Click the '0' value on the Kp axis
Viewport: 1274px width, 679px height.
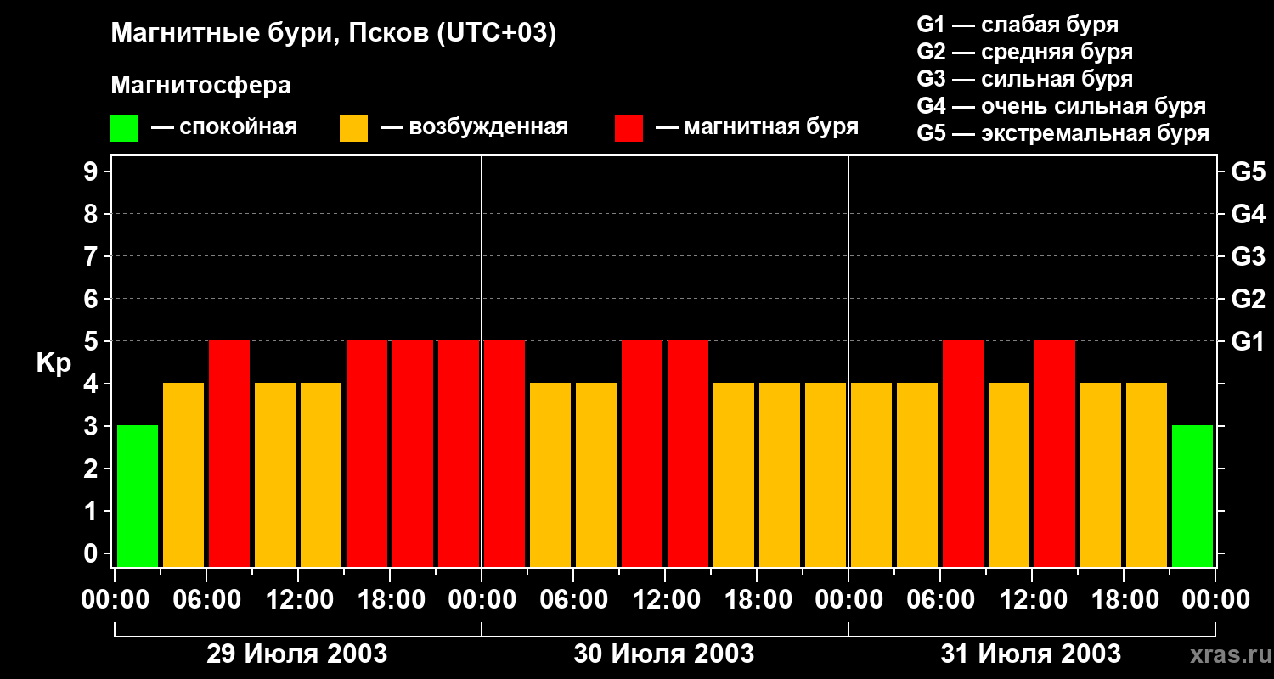click(x=92, y=553)
